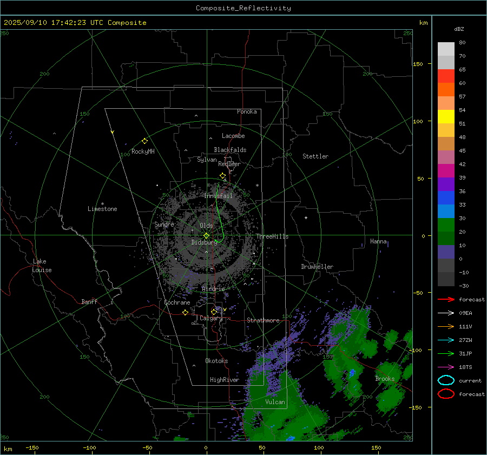Click the 150 tick on right km axis

(x=418, y=64)
